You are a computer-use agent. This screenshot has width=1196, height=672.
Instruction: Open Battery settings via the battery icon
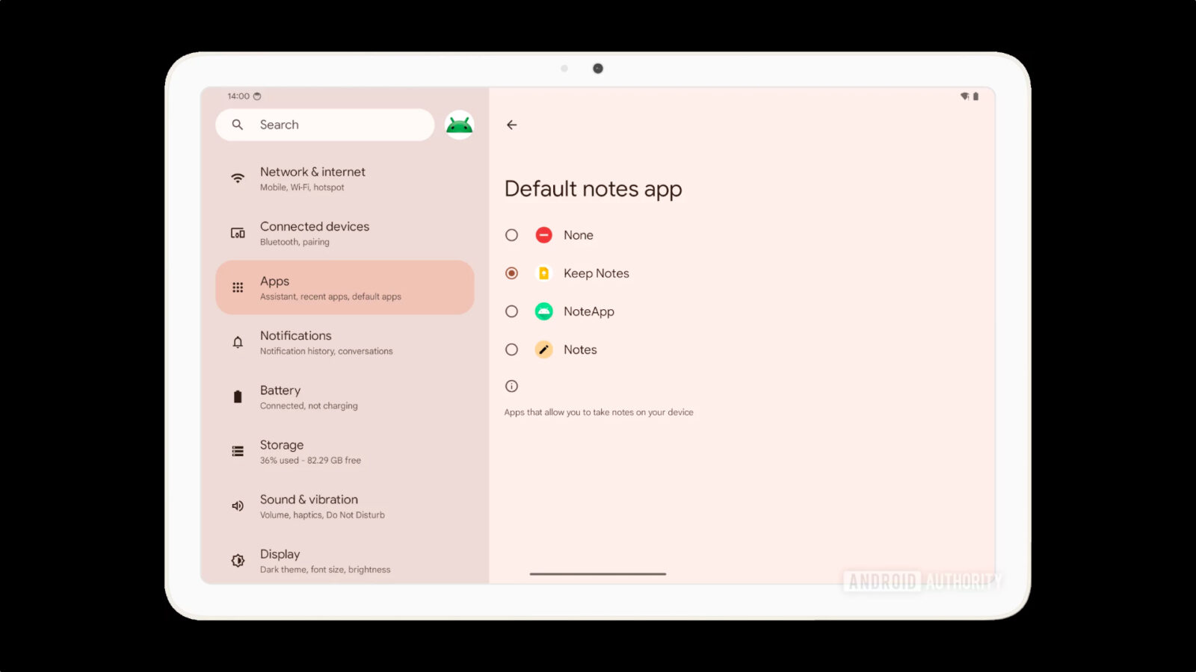(x=237, y=396)
